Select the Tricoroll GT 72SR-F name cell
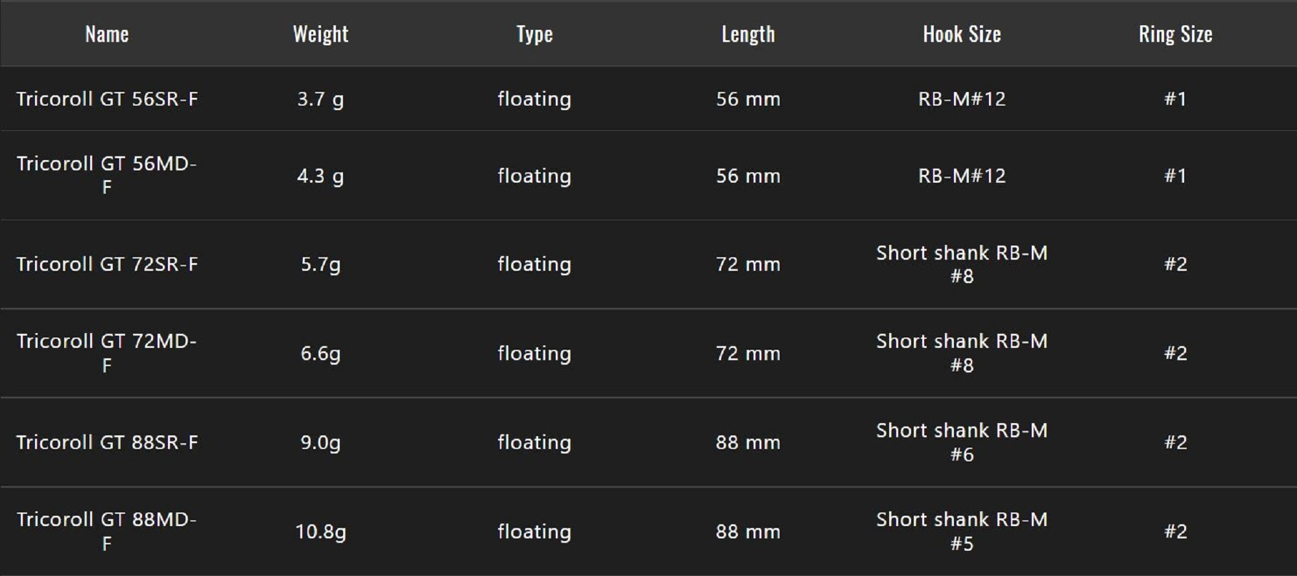Image resolution: width=1297 pixels, height=576 pixels. [x=107, y=264]
